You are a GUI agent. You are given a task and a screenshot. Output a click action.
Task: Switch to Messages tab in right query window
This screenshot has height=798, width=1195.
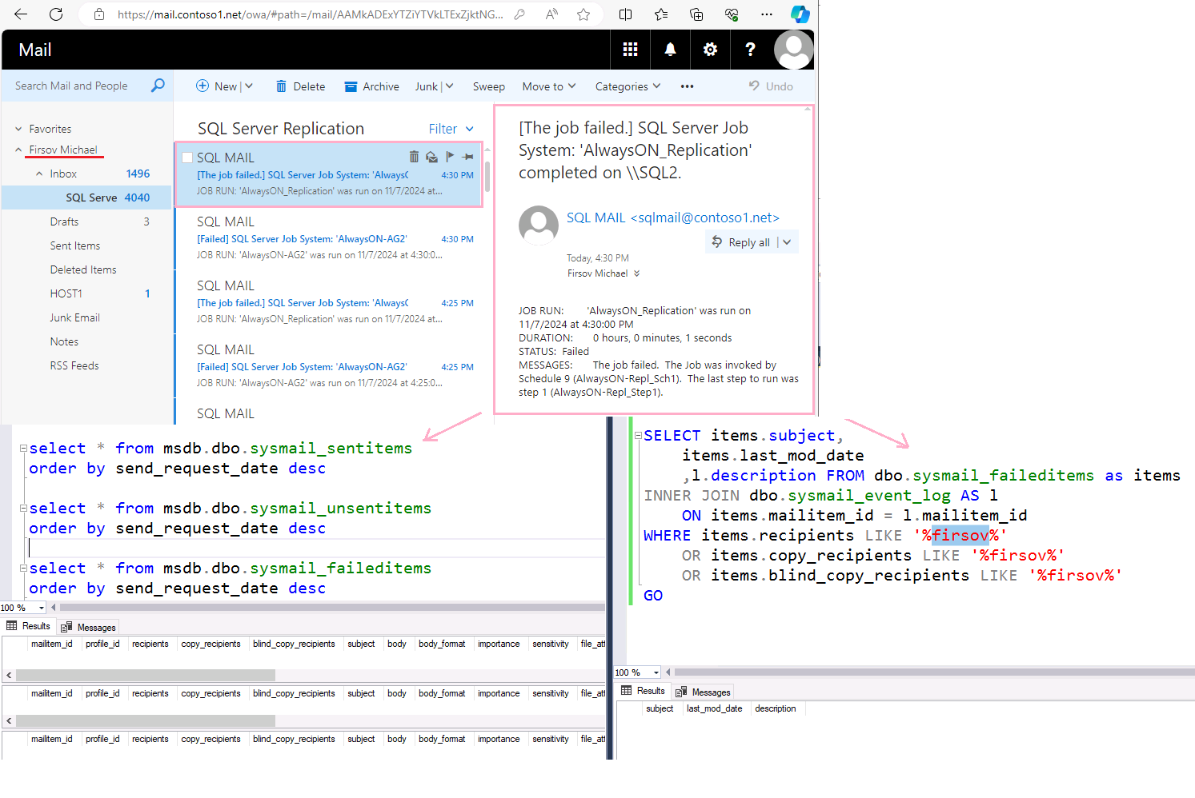click(x=703, y=692)
